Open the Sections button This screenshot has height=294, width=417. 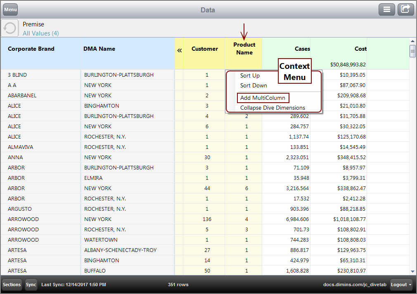click(12, 285)
